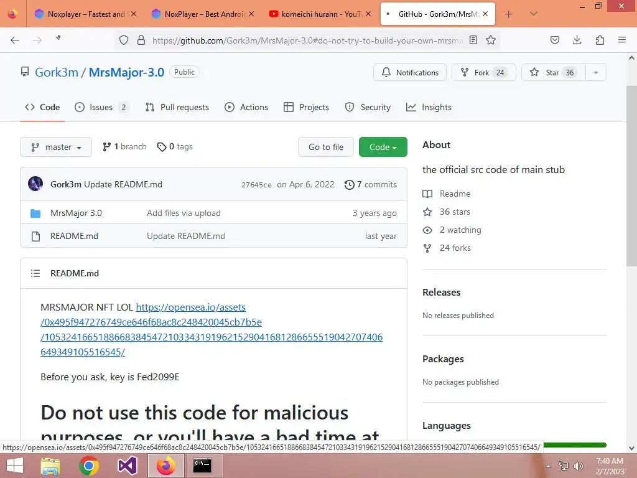This screenshot has height=478, width=637.
Task: Open a new browser tab
Action: 508,14
